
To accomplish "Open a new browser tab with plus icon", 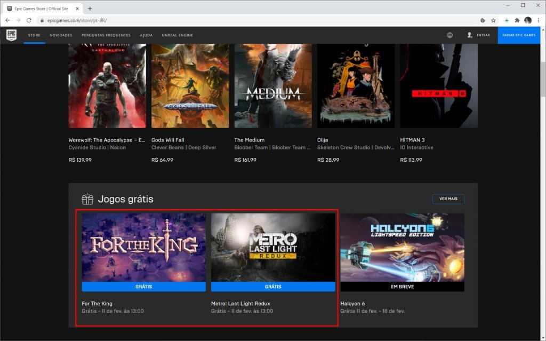I will point(90,9).
